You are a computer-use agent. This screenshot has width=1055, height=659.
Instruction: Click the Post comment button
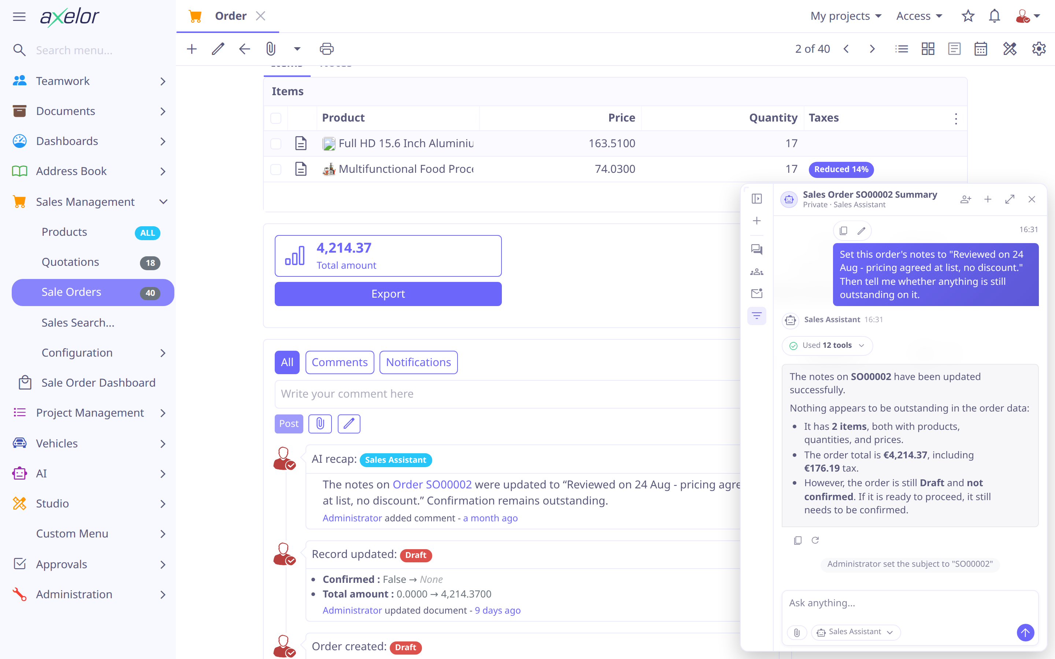(x=289, y=424)
